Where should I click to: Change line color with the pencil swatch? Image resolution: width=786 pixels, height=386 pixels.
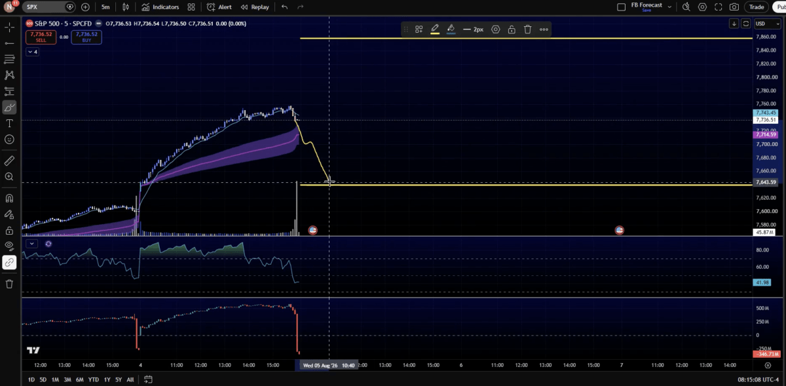tap(435, 29)
